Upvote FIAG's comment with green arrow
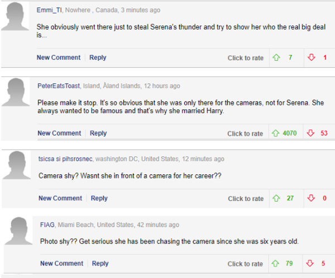 (x=276, y=263)
